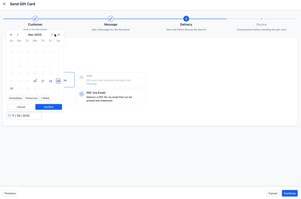
Task: Click the Customer step checkmark circle
Action: 35,19
